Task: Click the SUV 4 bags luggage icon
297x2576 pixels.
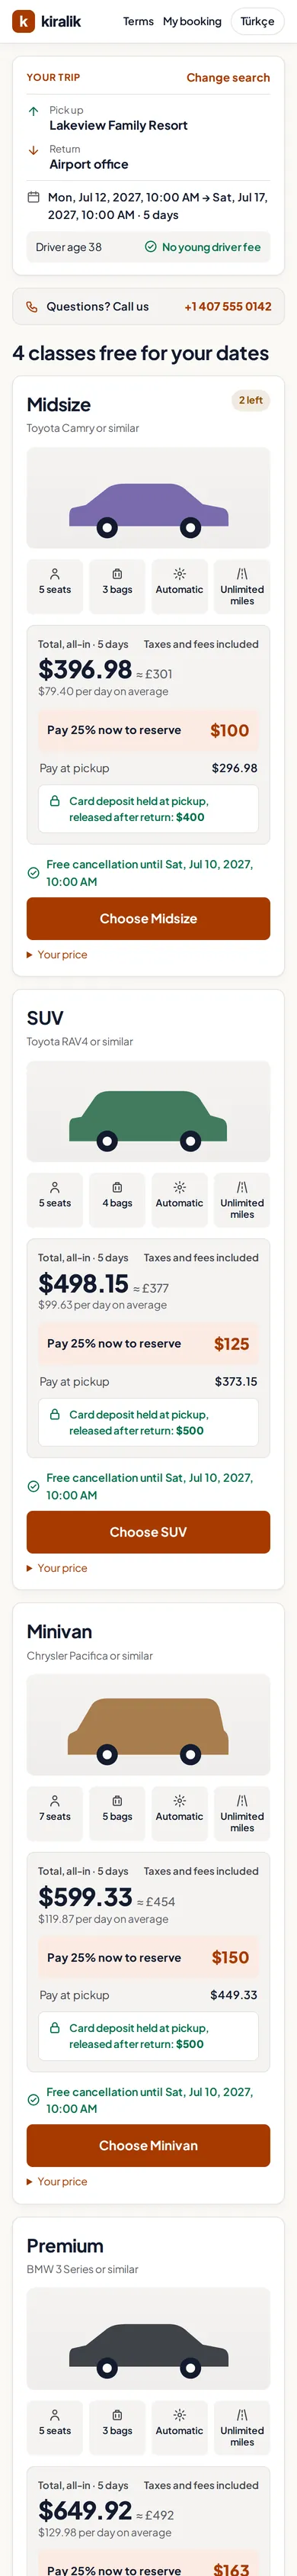Action: pos(117,1187)
